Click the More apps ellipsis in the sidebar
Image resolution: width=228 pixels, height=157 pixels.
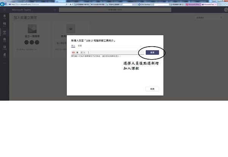(5, 63)
